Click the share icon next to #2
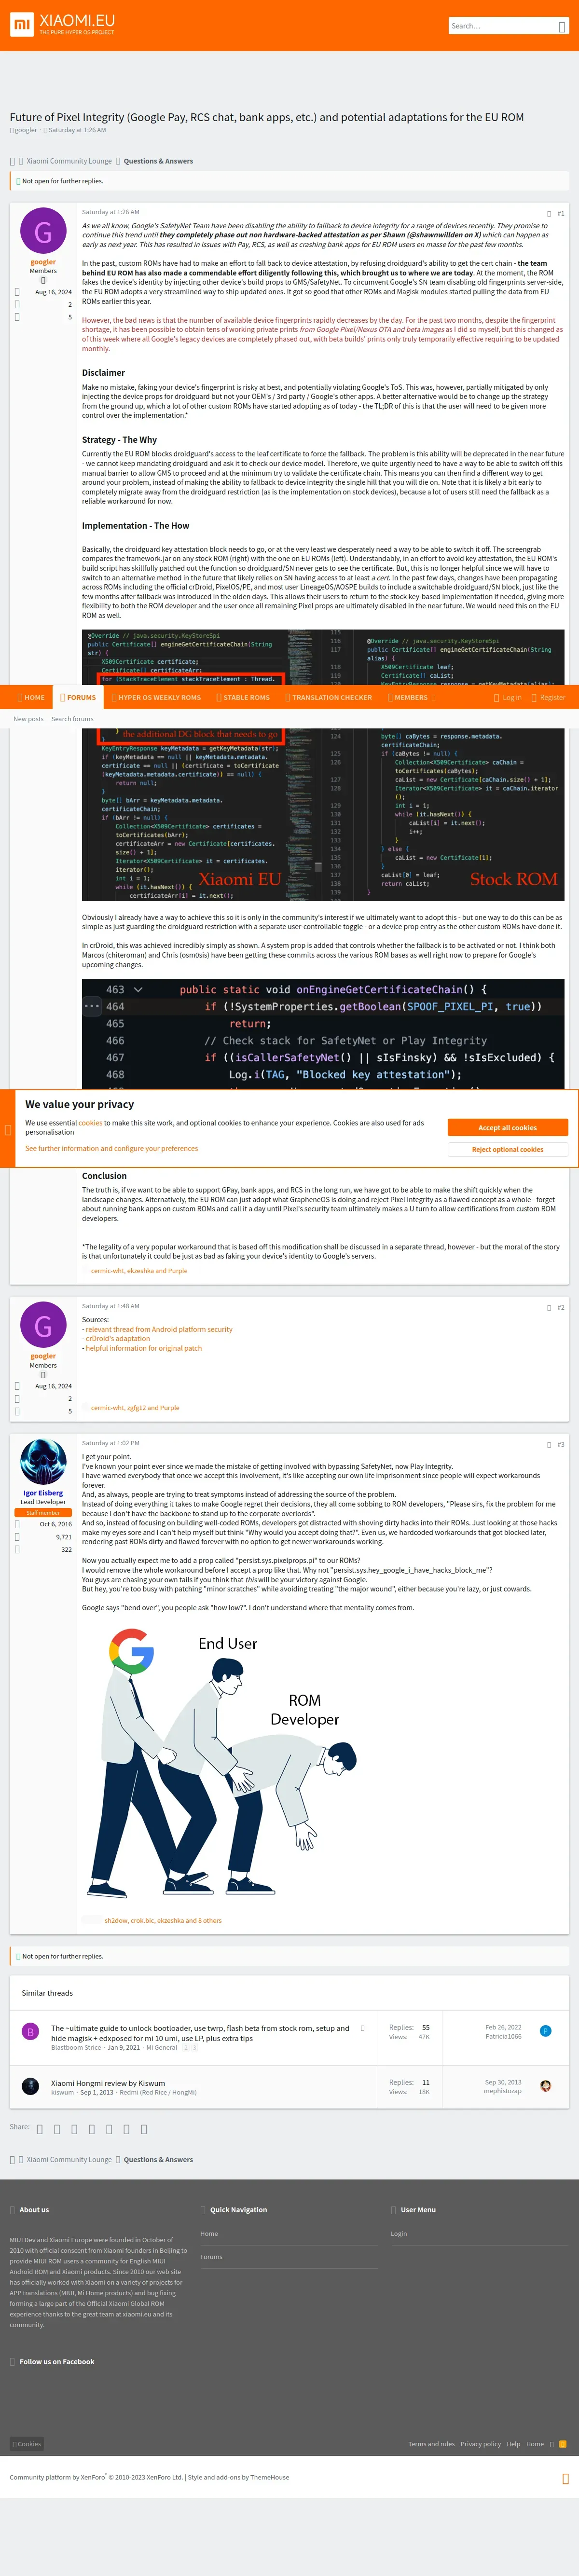 548,1307
